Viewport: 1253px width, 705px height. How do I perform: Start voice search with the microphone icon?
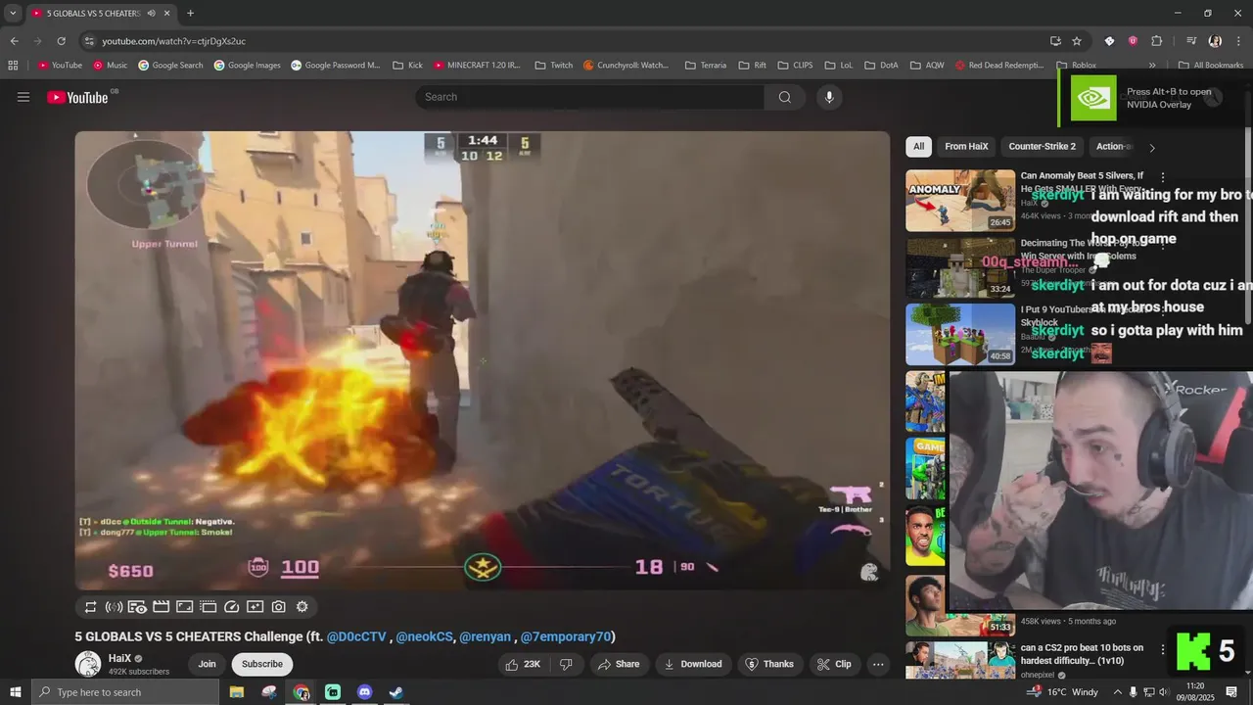pyautogui.click(x=829, y=97)
